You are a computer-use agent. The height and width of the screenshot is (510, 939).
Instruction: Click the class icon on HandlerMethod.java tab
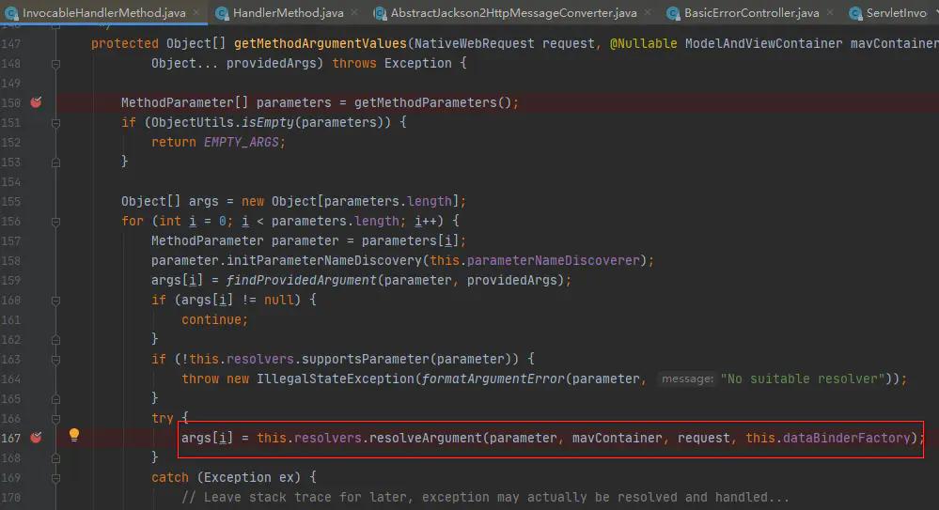(222, 13)
